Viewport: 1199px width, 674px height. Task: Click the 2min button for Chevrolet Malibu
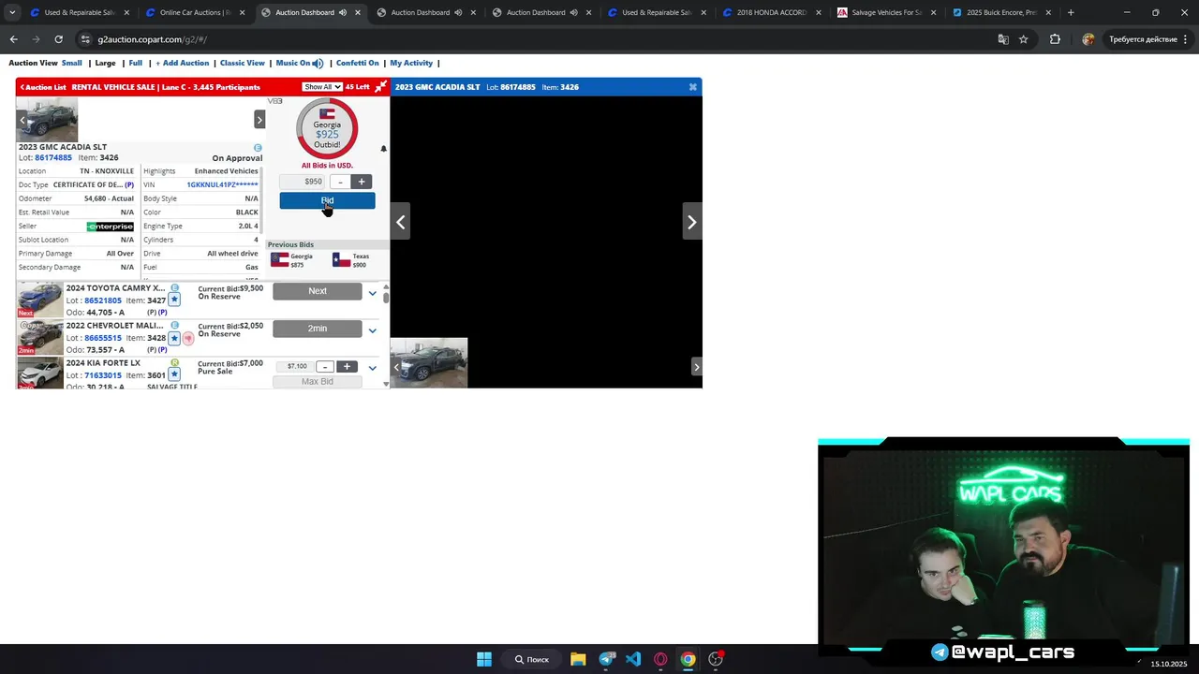click(318, 329)
